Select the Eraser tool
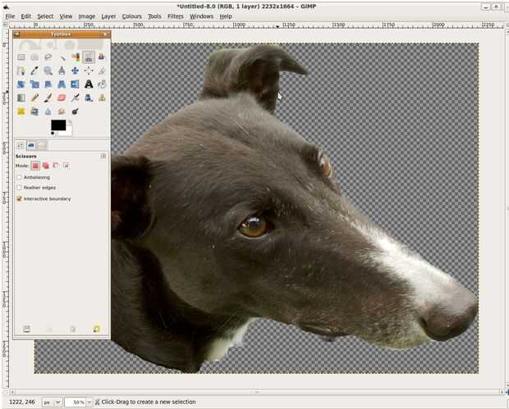Viewport: 509px width, 409px height. pyautogui.click(x=62, y=98)
